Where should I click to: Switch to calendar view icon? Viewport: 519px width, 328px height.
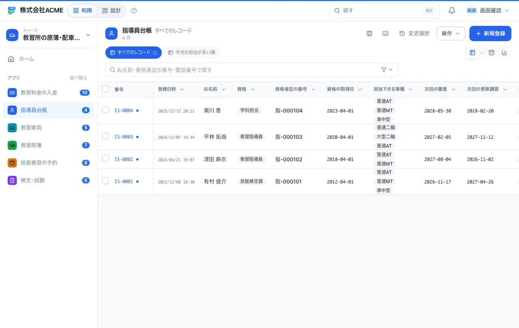[491, 53]
